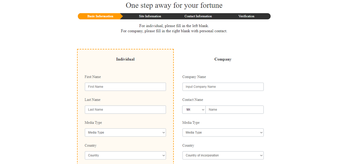This screenshot has width=347, height=164.
Task: Expand the Country of incorporation dropdown
Action: coord(223,155)
